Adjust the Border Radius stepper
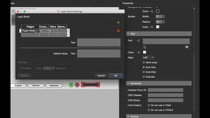210x118 pixels. point(164,22)
